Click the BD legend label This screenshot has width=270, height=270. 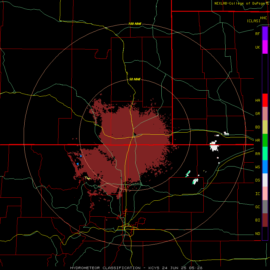257,127
